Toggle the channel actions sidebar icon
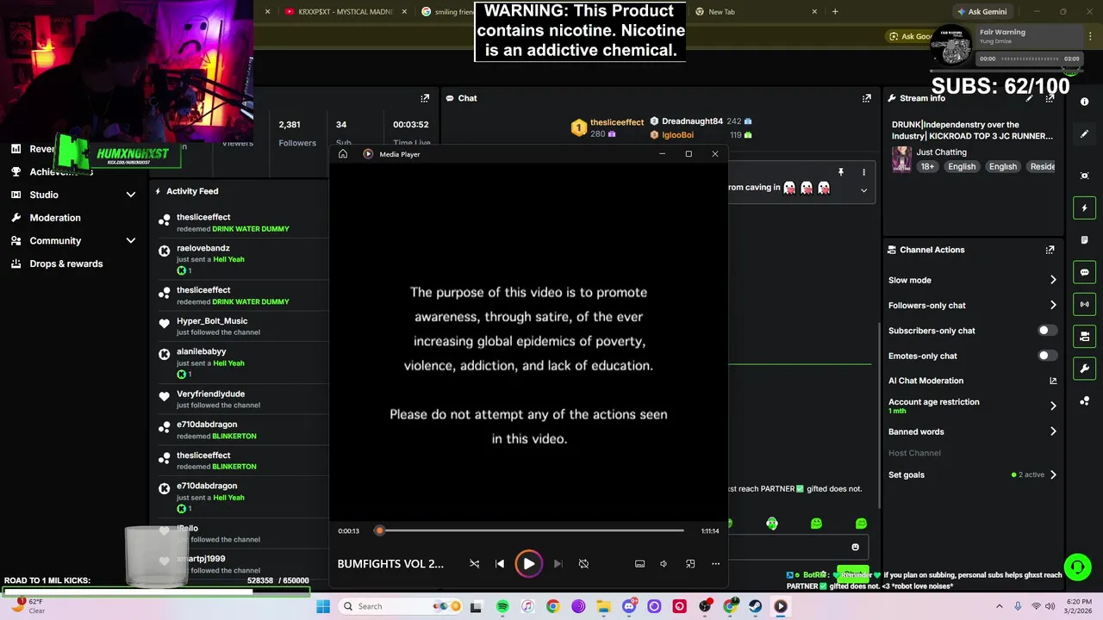Image resolution: width=1103 pixels, height=620 pixels. 1084,336
